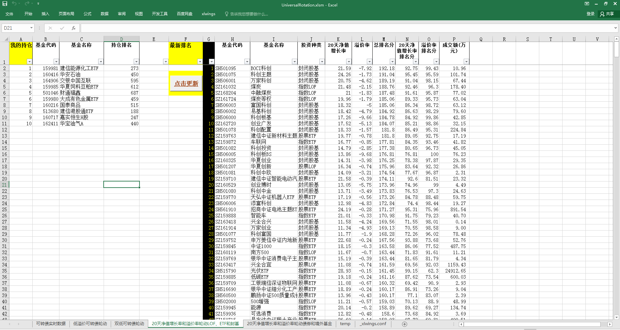The width and height of the screenshot is (620, 330).
Task: Add a new sheet with plus icon
Action: pyautogui.click(x=405, y=324)
